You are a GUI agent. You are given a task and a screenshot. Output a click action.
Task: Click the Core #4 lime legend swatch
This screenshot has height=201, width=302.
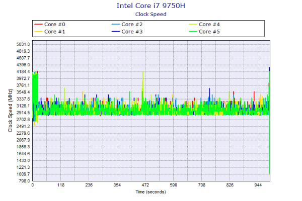(x=193, y=24)
